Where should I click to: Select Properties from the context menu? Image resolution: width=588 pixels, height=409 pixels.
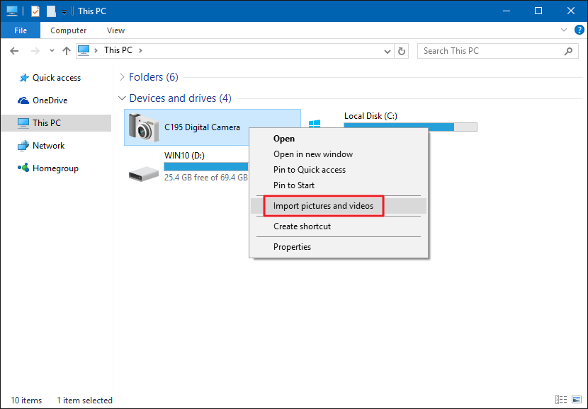click(292, 247)
